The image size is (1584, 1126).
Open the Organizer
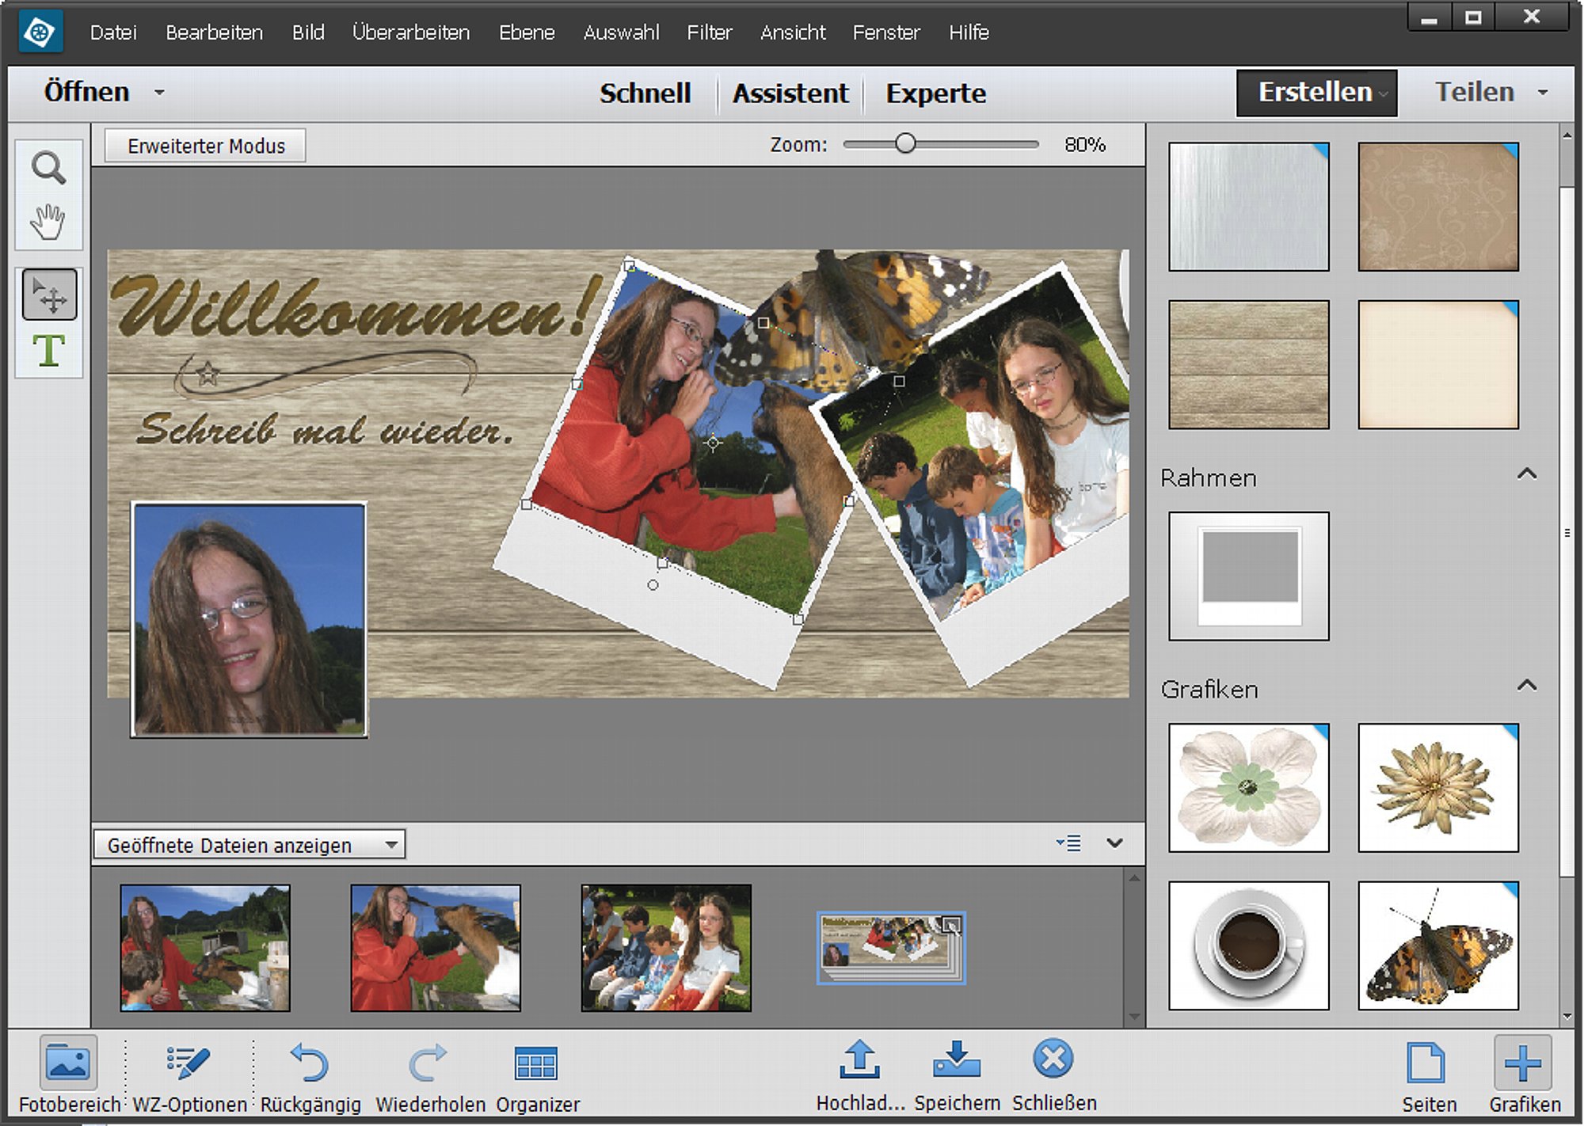click(536, 1063)
